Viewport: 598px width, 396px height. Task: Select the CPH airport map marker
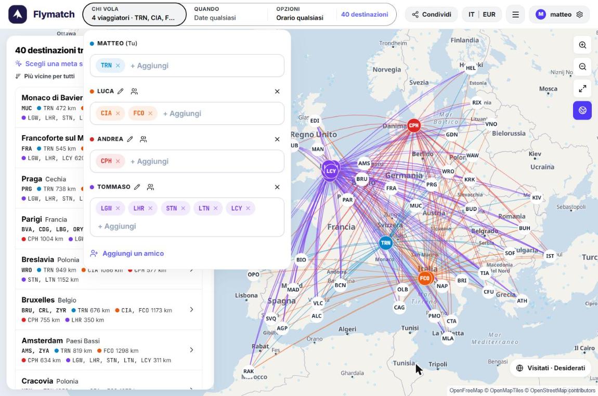click(413, 125)
